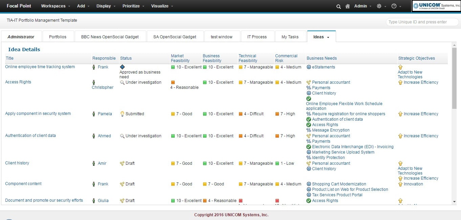Click eStatements gear icon
The height and width of the screenshot is (220, 461).
pyautogui.click(x=309, y=67)
